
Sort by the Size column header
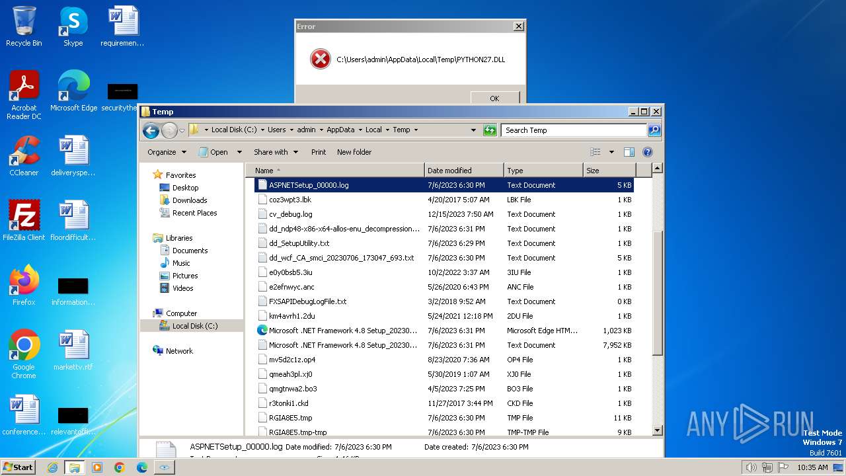(x=609, y=171)
